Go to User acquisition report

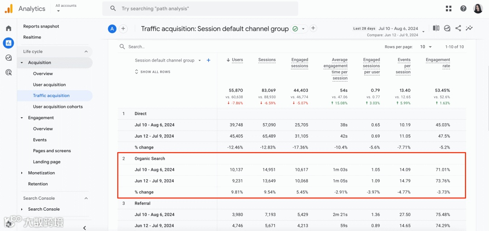(x=49, y=85)
